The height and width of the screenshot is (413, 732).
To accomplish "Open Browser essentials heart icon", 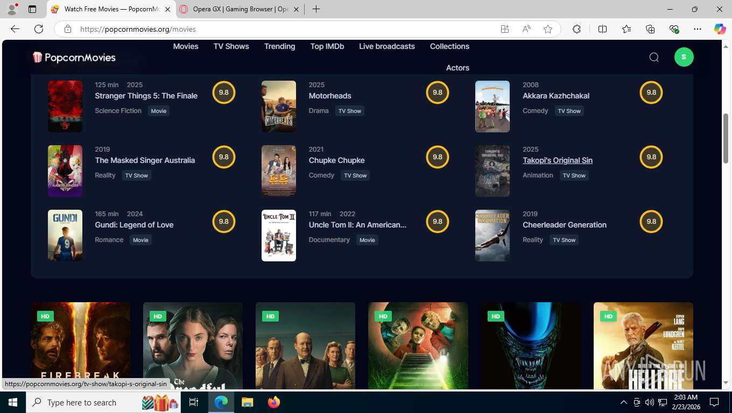I will click(674, 29).
